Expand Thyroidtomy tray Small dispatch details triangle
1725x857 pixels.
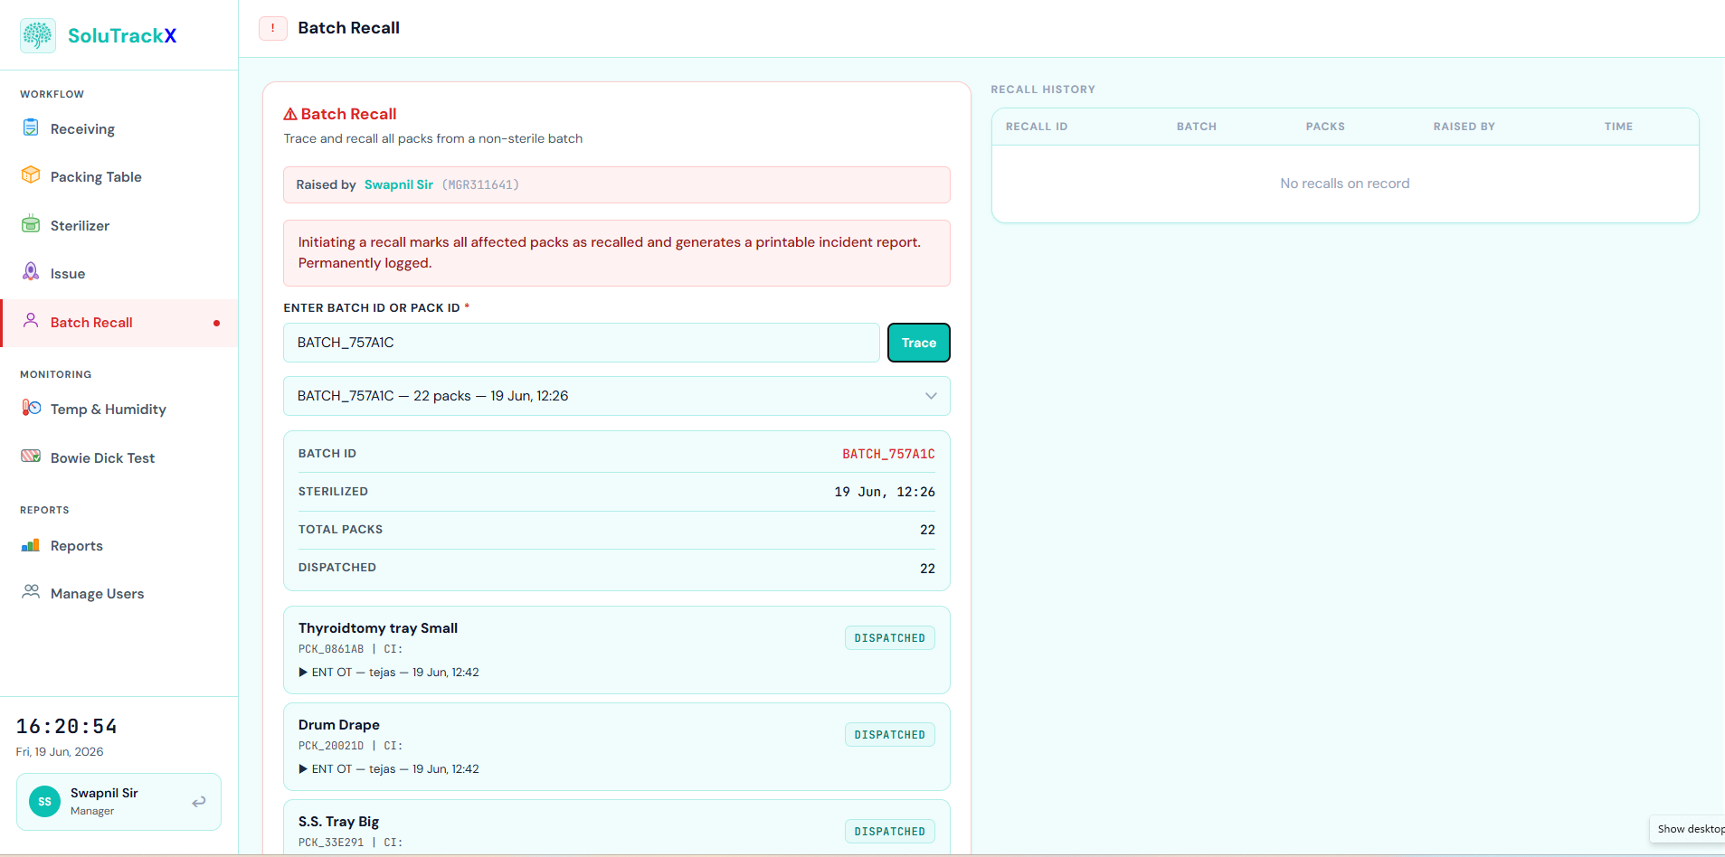pyautogui.click(x=303, y=672)
